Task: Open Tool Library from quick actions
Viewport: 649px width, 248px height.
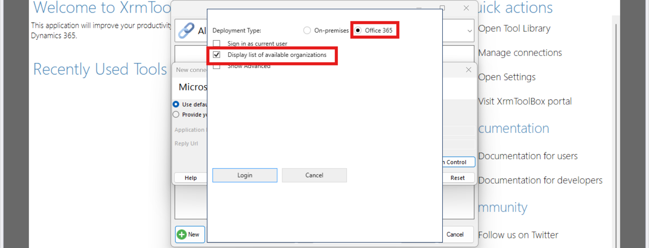Action: coord(514,29)
